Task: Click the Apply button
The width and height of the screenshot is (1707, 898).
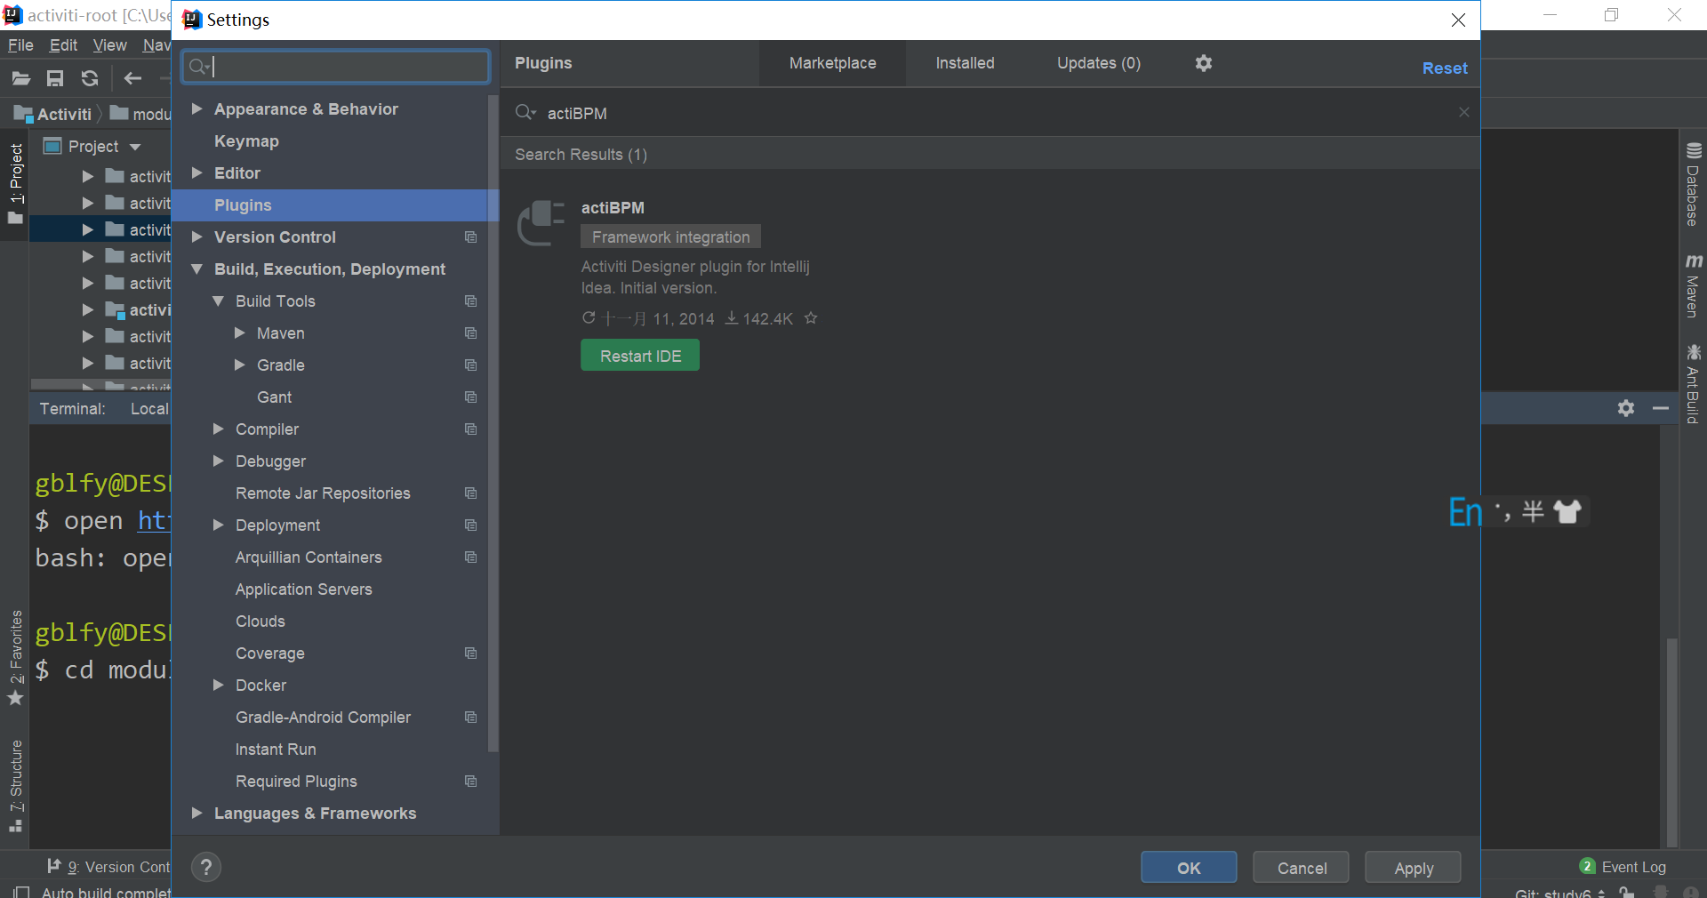Action: click(x=1414, y=868)
